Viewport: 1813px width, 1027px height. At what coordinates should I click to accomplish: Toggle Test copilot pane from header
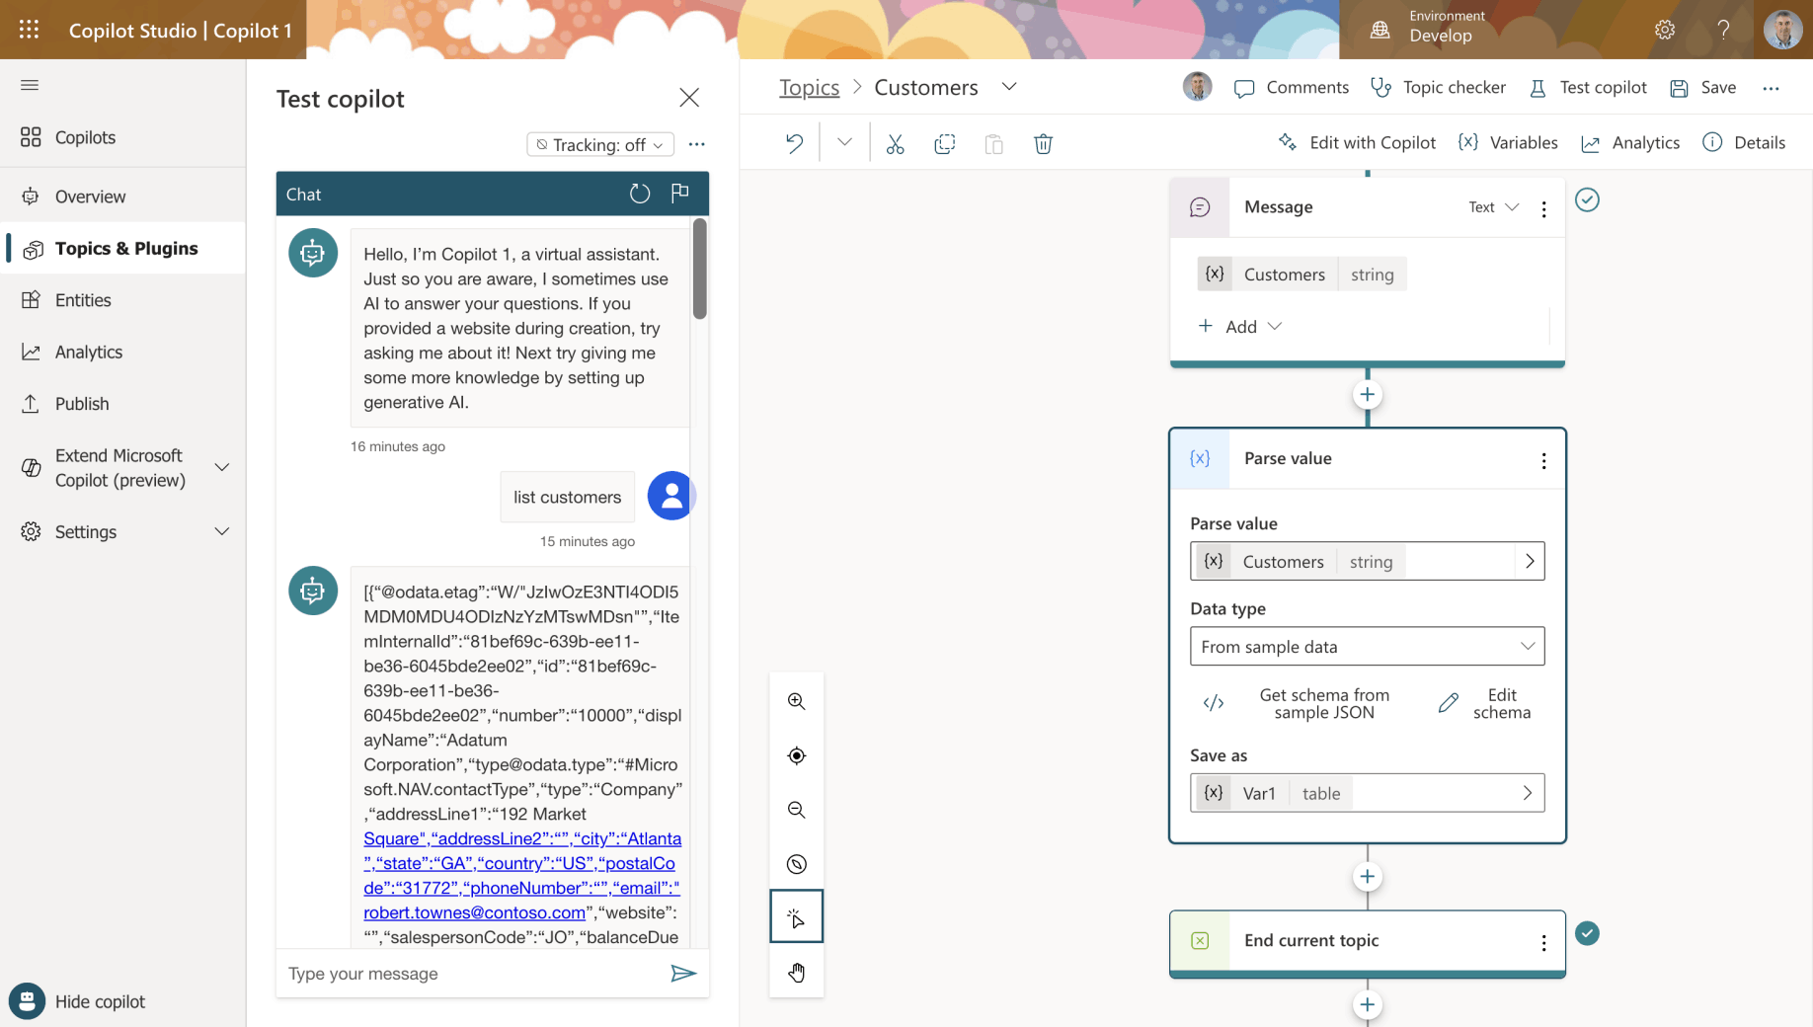click(1587, 87)
